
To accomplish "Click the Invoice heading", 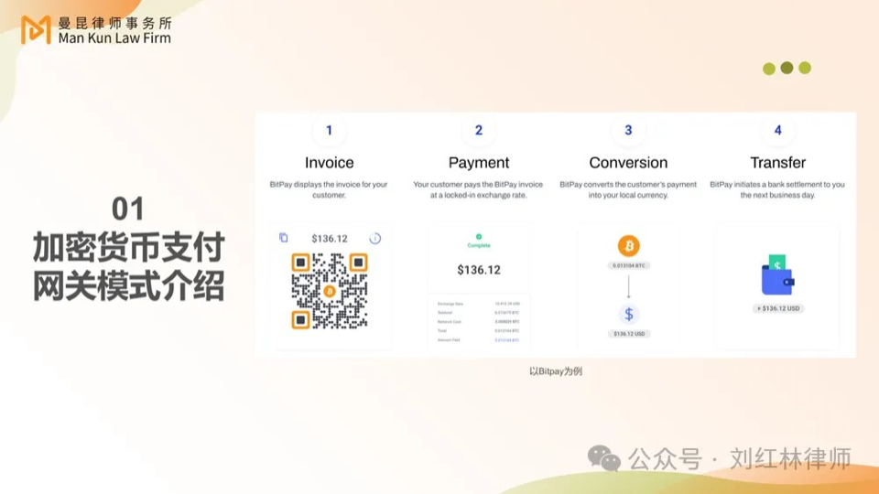I will coord(329,163).
